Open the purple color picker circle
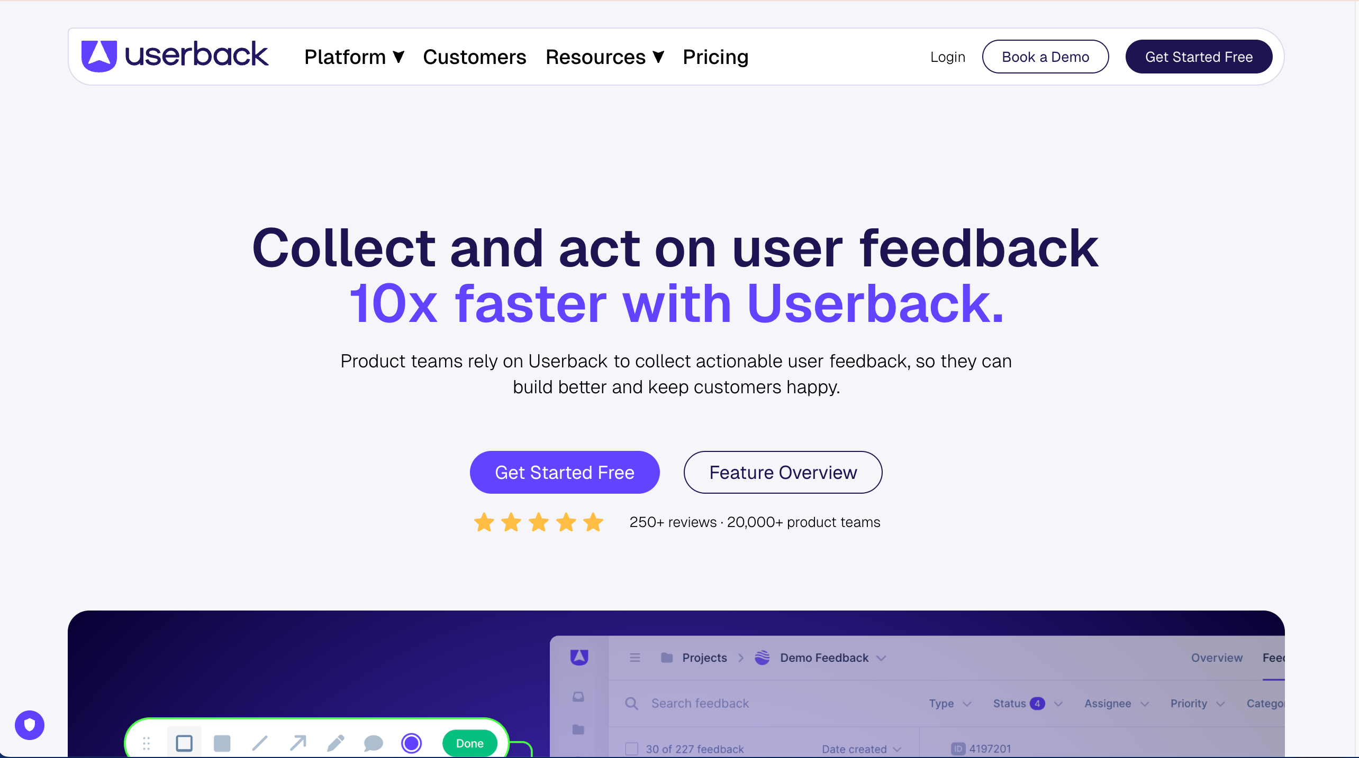 point(411,743)
